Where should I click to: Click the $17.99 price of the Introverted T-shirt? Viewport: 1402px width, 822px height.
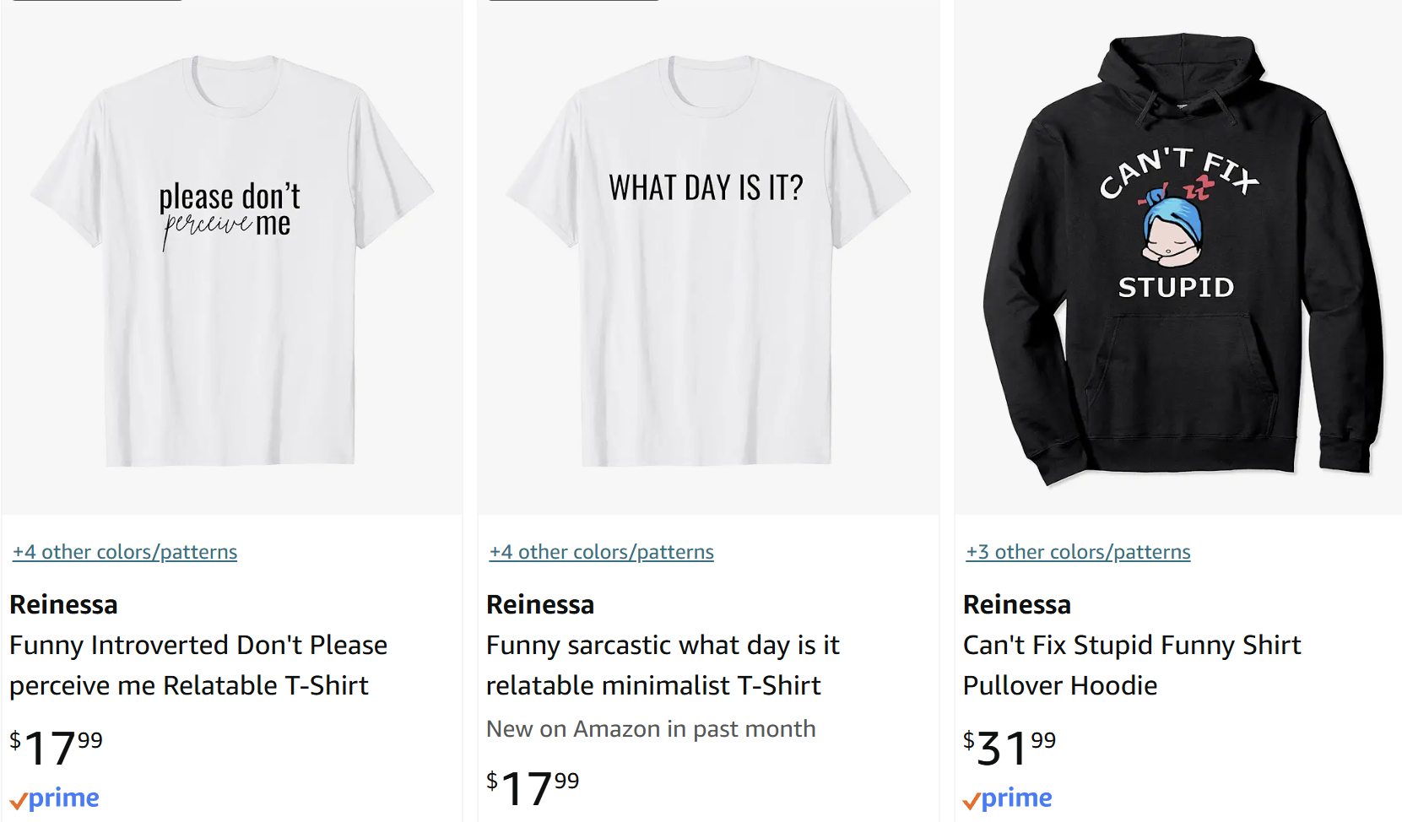(x=56, y=749)
